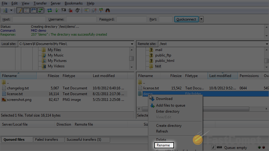The image size is (269, 151).
Task: Open the directory listing filters icon
Action: point(87,10)
